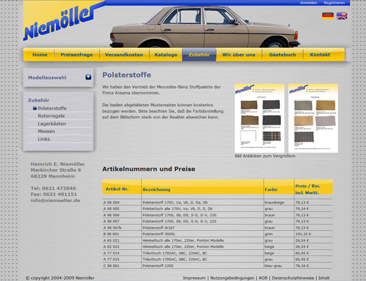
Task: Open Wir über uns page
Action: point(239,55)
